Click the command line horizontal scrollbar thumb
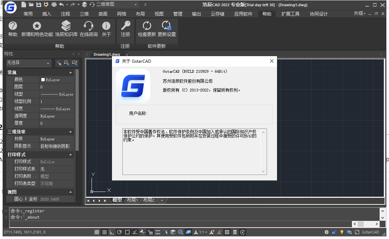 point(361,224)
